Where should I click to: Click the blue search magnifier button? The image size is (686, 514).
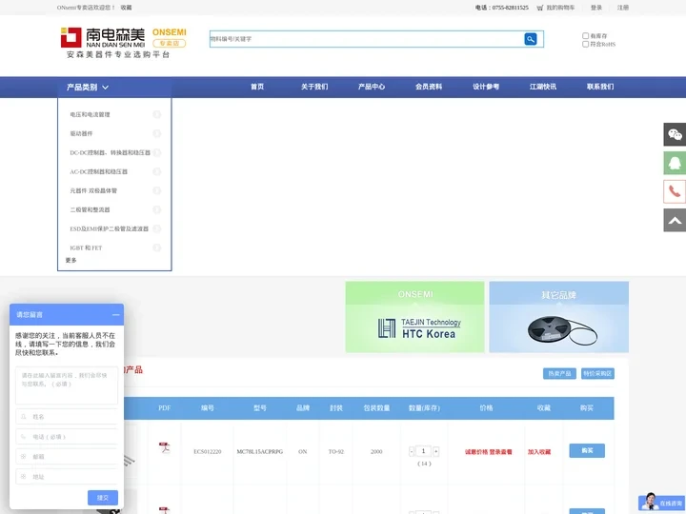tap(531, 39)
